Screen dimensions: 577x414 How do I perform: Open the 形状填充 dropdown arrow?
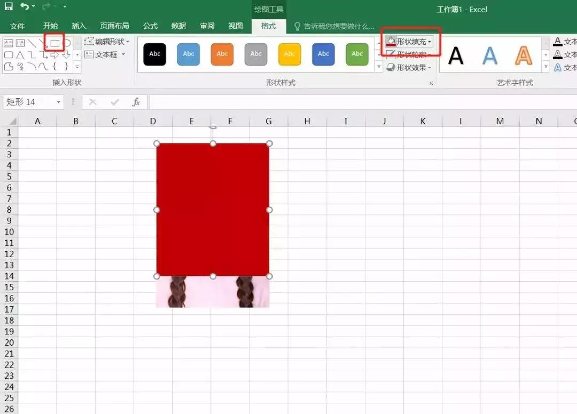coord(430,42)
